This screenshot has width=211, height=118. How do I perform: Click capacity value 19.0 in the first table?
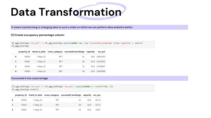pyautogui.click(x=93, y=71)
